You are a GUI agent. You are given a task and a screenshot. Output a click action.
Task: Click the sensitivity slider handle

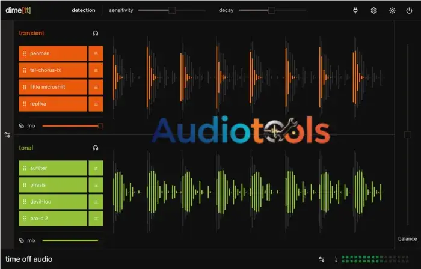pyautogui.click(x=172, y=10)
